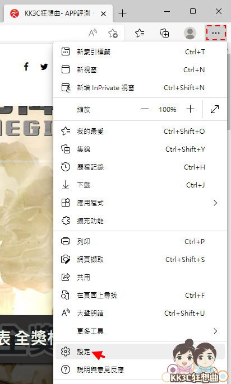Screen dimensions: 231x384
Task: Open the Favorites list toolbar icon
Action: (140, 33)
